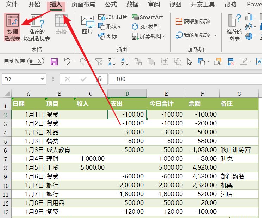This screenshot has width=262, height=218.
Task: Expand the Name Box dropdown arrow
Action: tap(43, 79)
